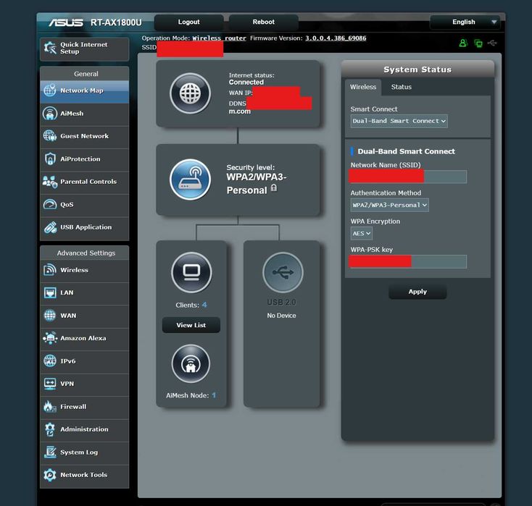Open AiMesh sidebar icon
Screen dimensions: 532x506
click(x=50, y=114)
